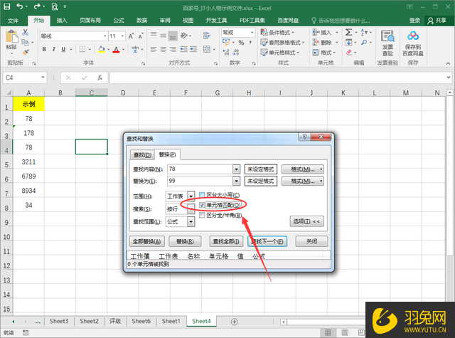Click the Cut scissors icon
The width and height of the screenshot is (455, 338).
pyautogui.click(x=26, y=32)
